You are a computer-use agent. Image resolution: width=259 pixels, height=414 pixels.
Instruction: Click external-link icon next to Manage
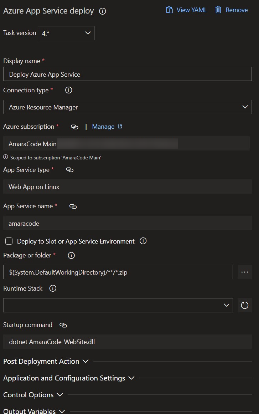tap(120, 127)
